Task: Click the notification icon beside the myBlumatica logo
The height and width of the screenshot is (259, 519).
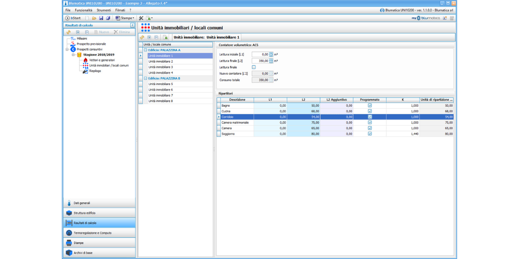Action: click(445, 18)
